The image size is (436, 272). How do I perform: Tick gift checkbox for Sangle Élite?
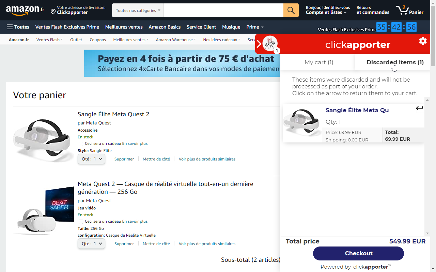pos(81,144)
